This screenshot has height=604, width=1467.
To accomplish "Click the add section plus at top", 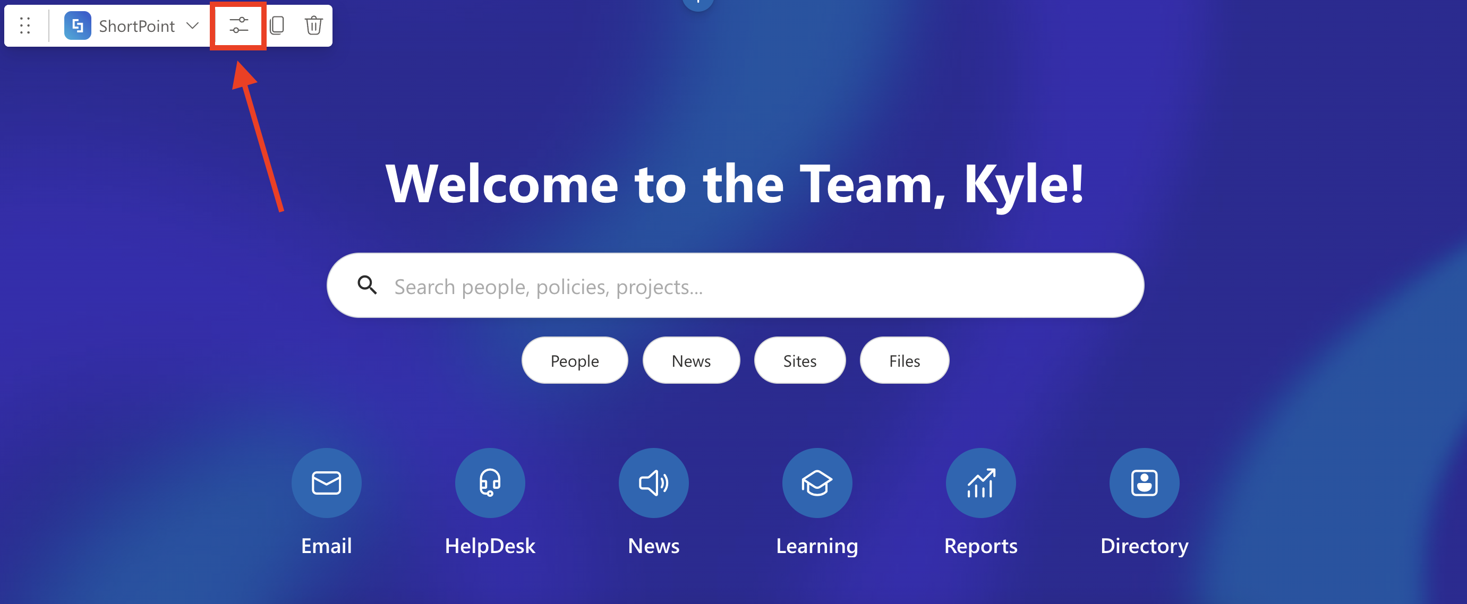I will click(697, 3).
